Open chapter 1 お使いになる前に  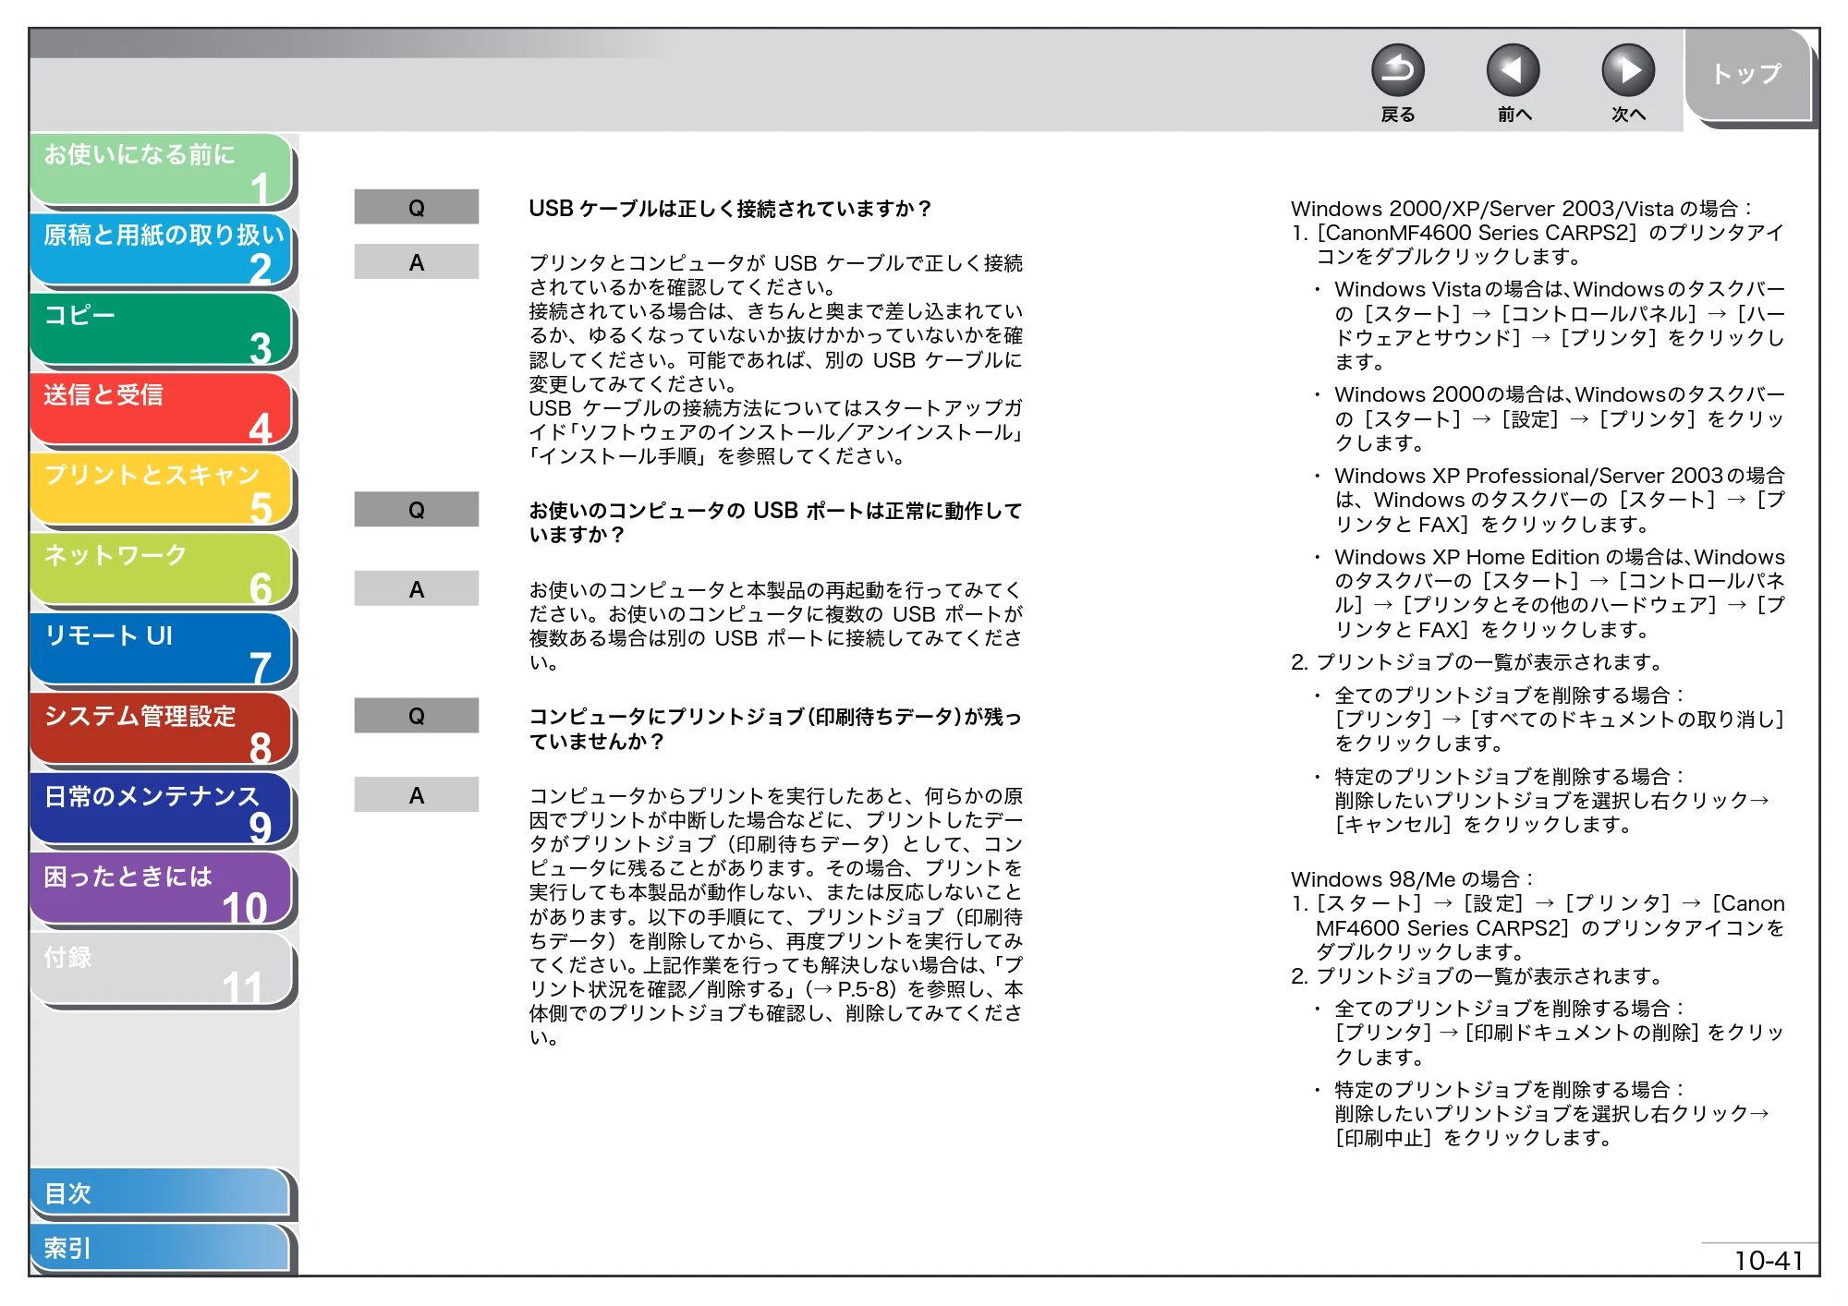pyautogui.click(x=163, y=170)
